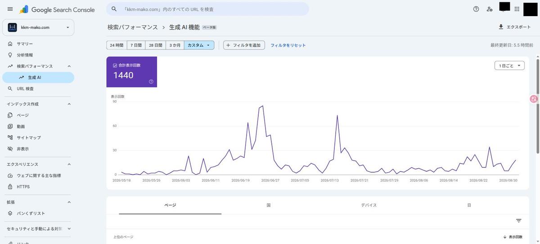This screenshot has height=244, width=540.
Task: Sort by 表示回数 column header
Action: [x=513, y=237]
